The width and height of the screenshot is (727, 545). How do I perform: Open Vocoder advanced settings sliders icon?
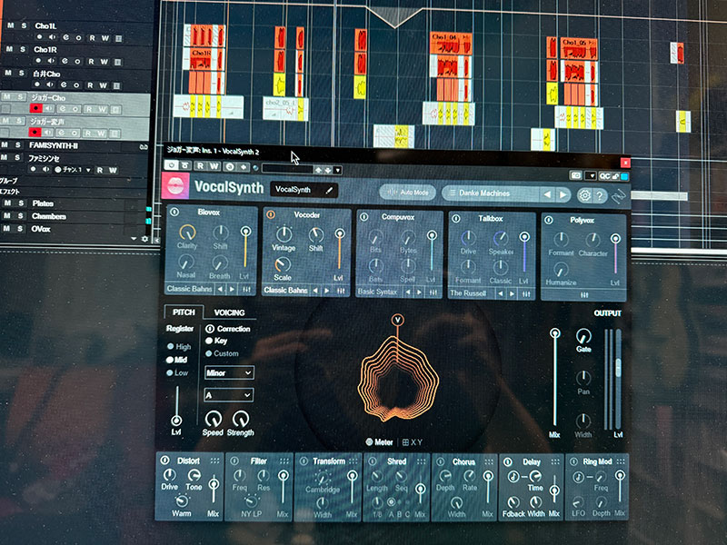coord(341,291)
